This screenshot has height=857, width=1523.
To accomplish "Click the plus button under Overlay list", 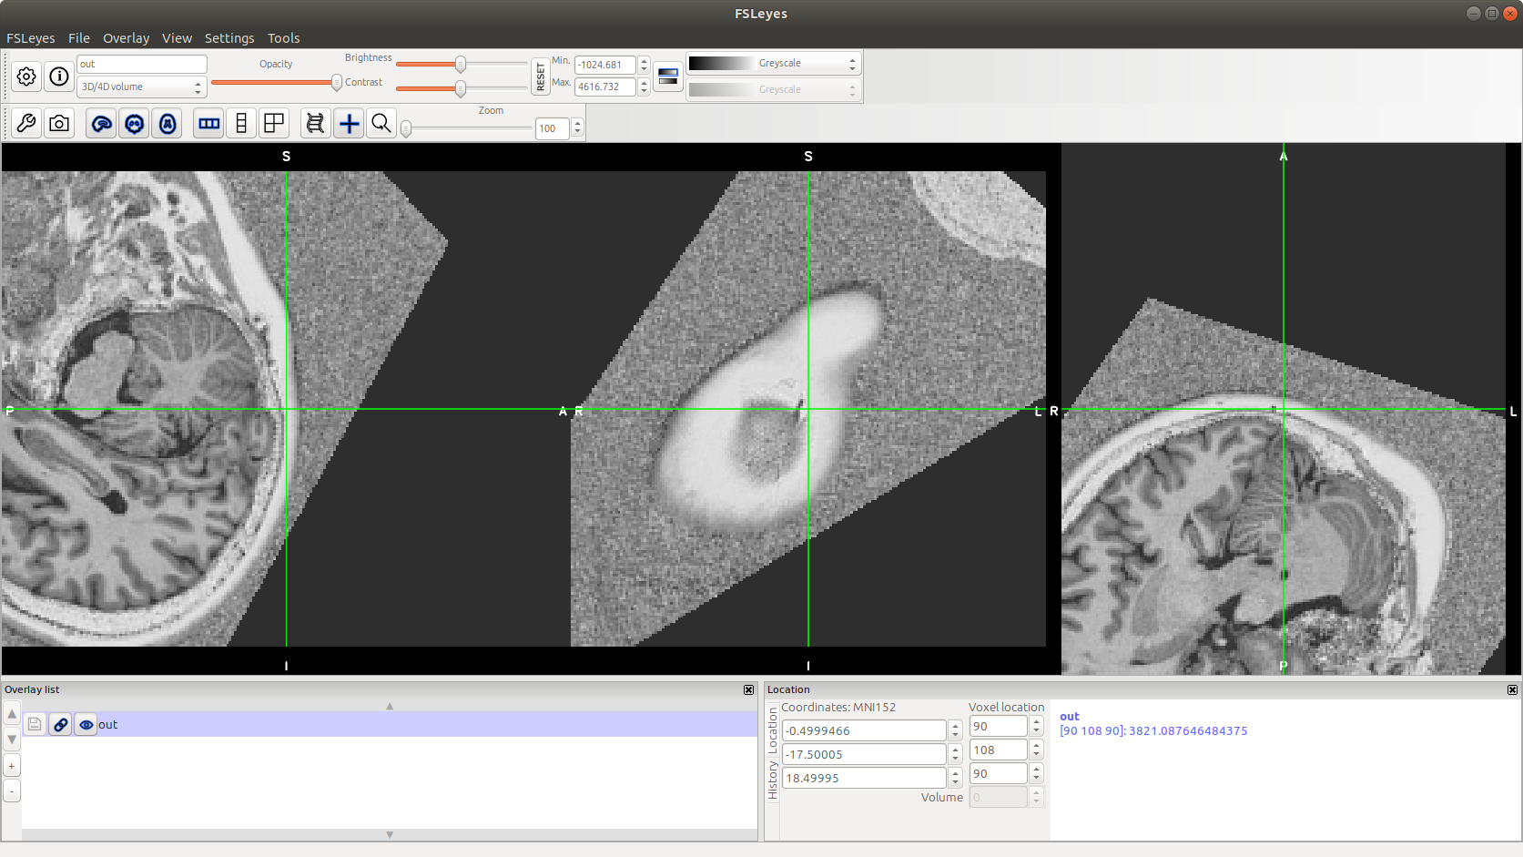I will click(x=12, y=765).
